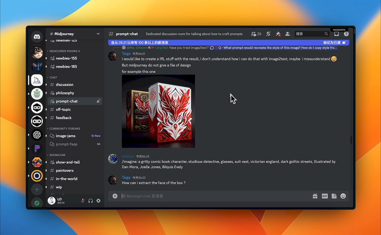Open the image-jams forum
The width and height of the screenshot is (381, 235).
click(75, 136)
